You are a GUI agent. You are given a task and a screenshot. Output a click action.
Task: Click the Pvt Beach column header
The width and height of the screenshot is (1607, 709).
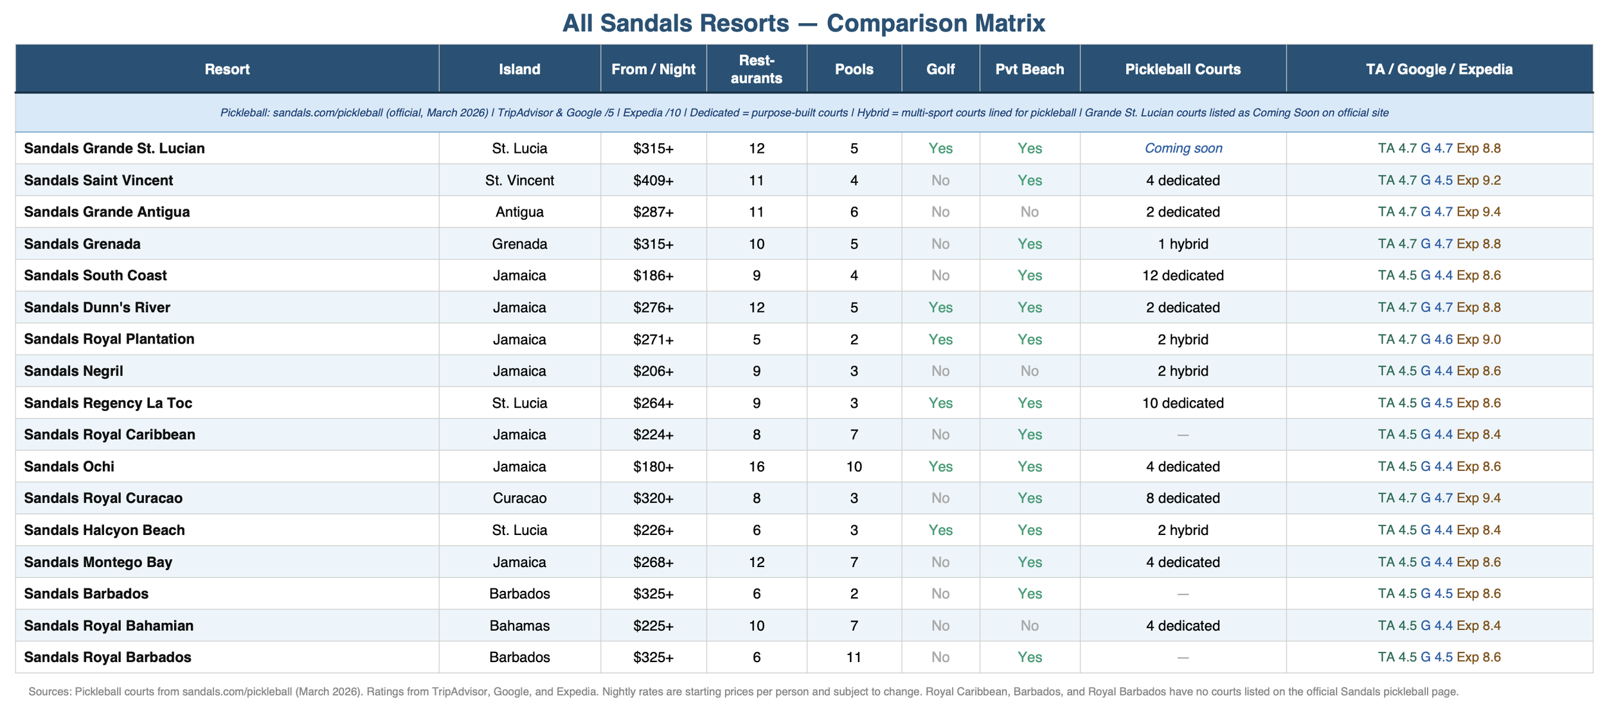pyautogui.click(x=1029, y=69)
